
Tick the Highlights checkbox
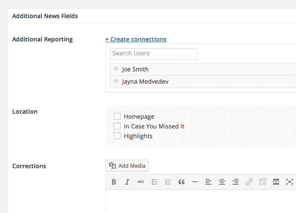pos(117,136)
